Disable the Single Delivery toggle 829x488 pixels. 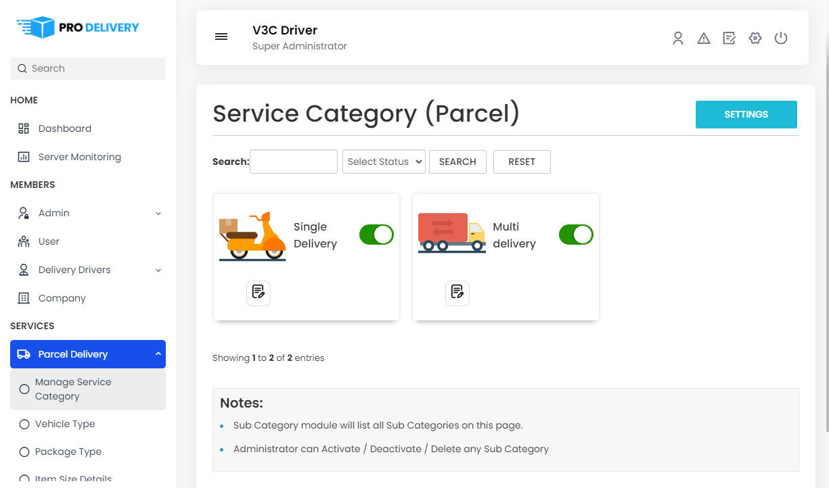click(376, 235)
